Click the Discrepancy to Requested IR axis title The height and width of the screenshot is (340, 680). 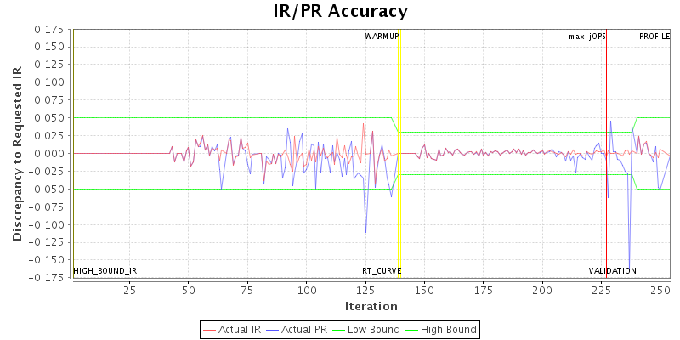point(16,153)
